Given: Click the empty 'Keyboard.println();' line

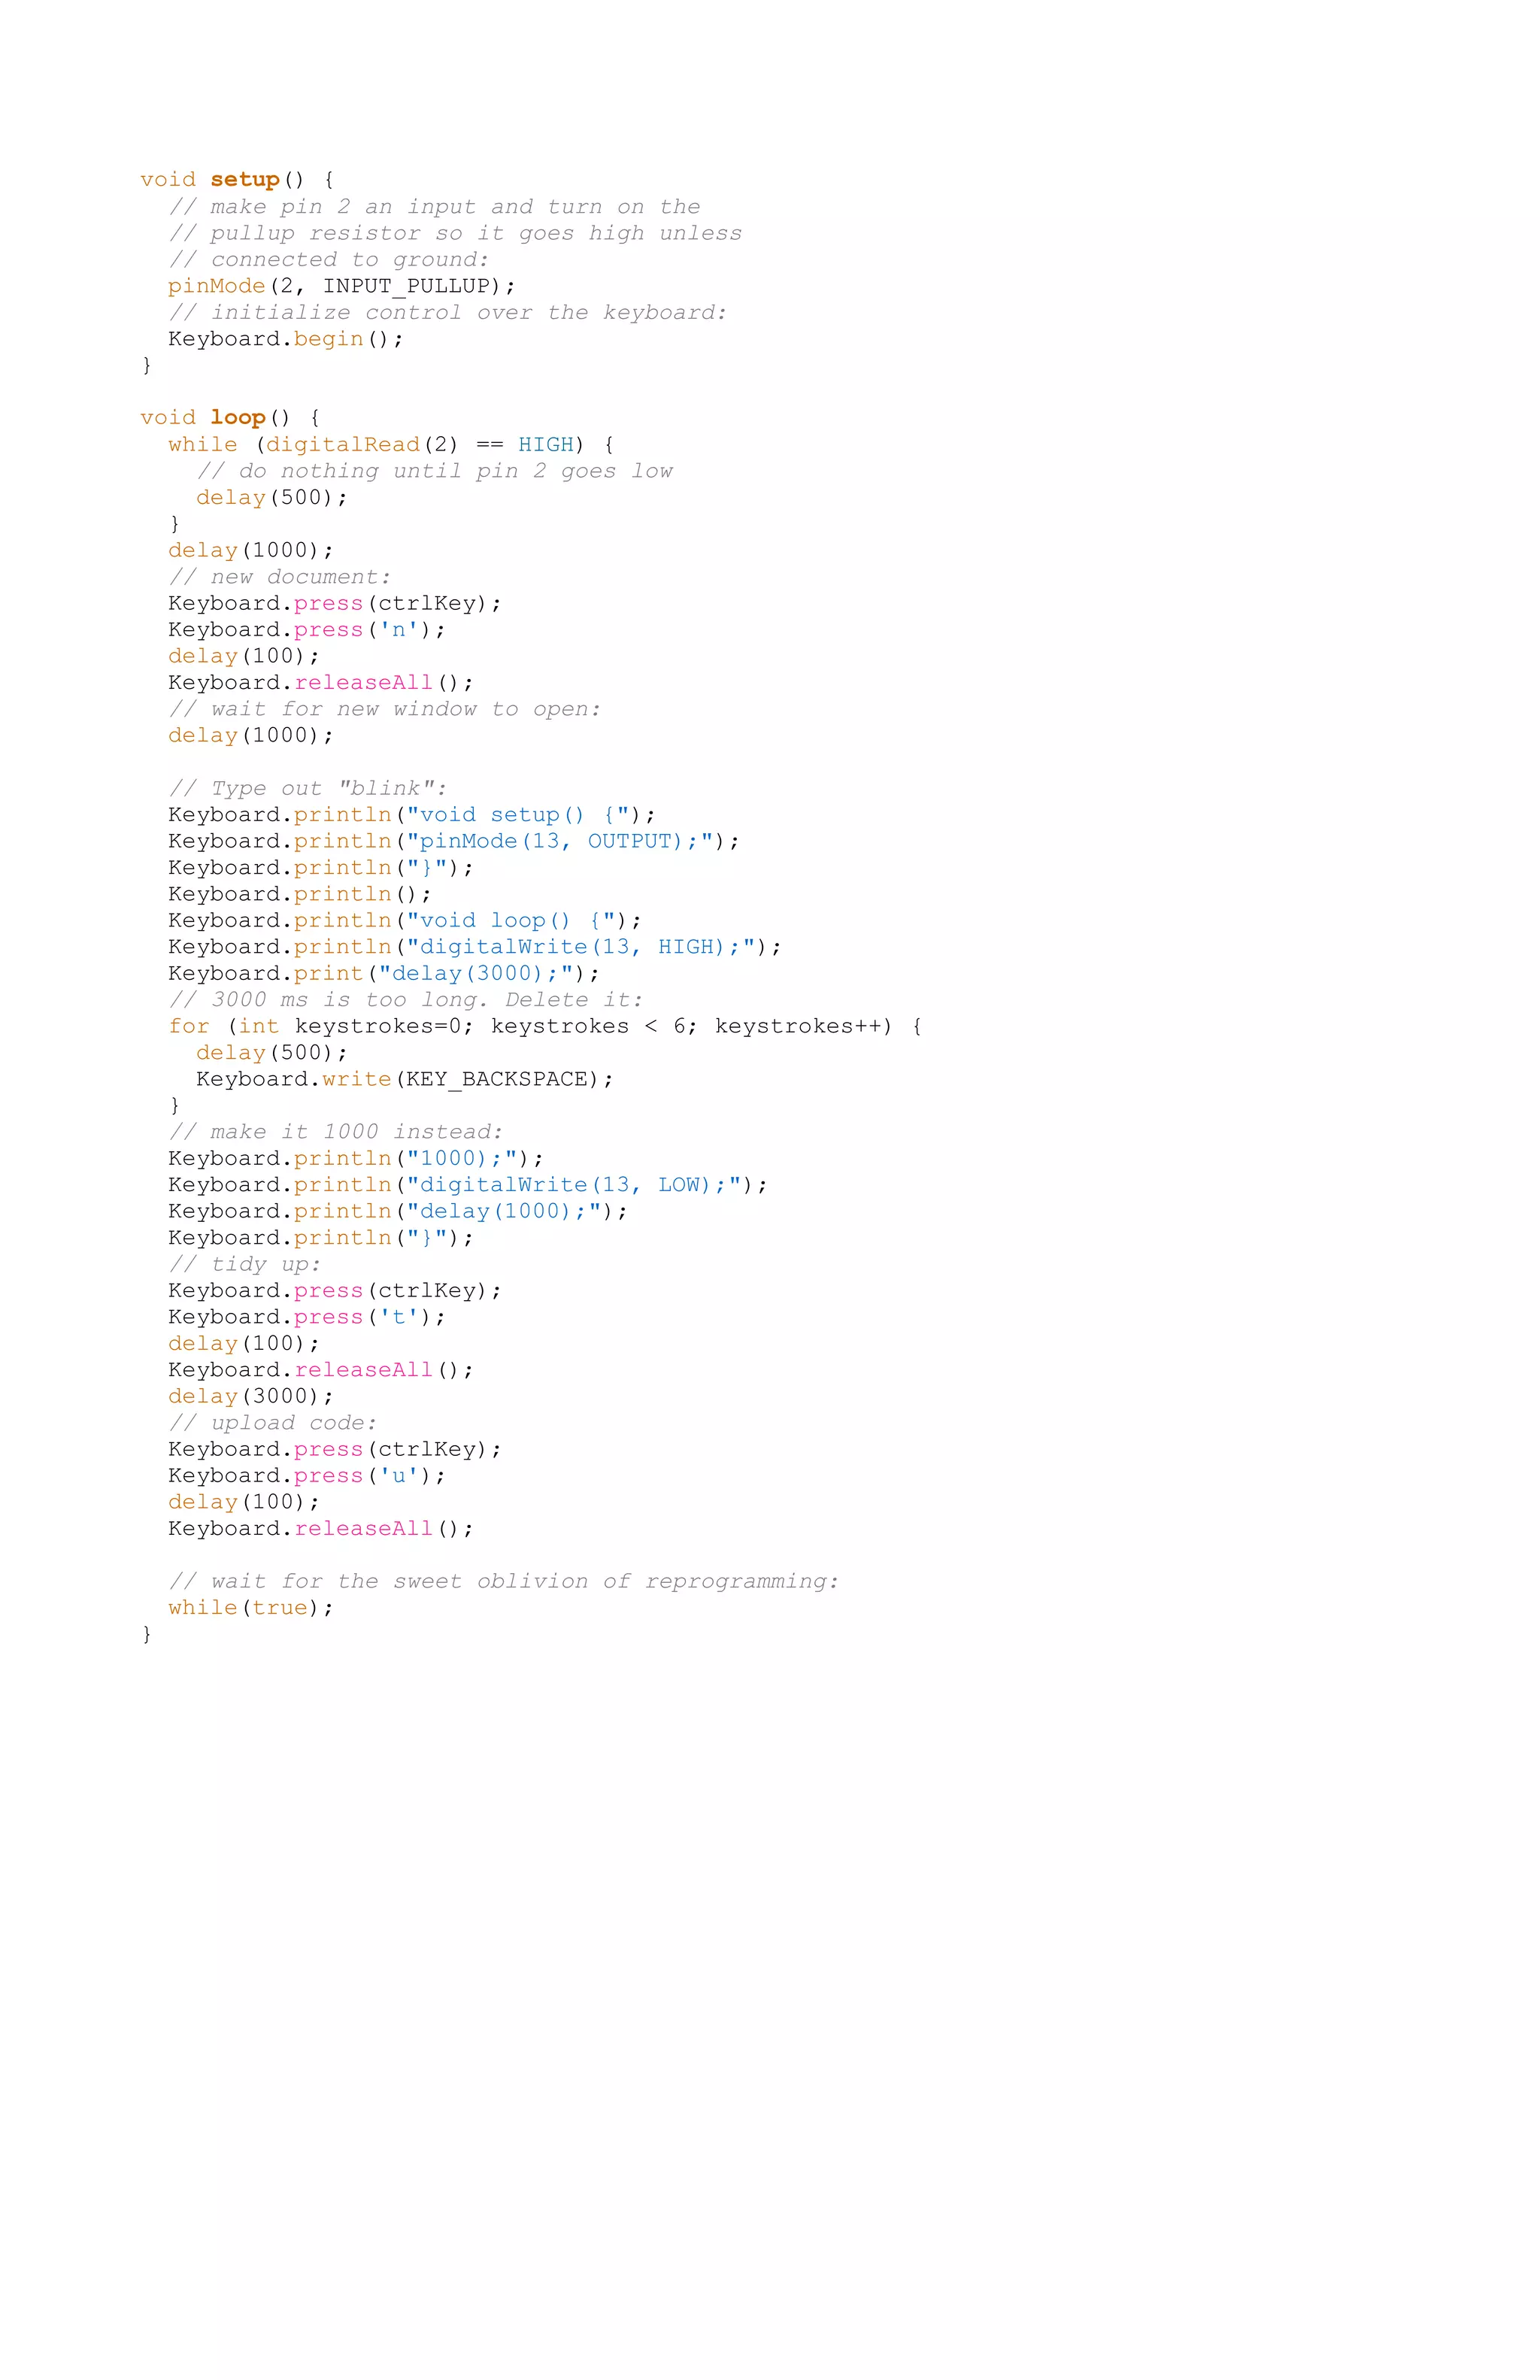Looking at the screenshot, I should pos(300,894).
